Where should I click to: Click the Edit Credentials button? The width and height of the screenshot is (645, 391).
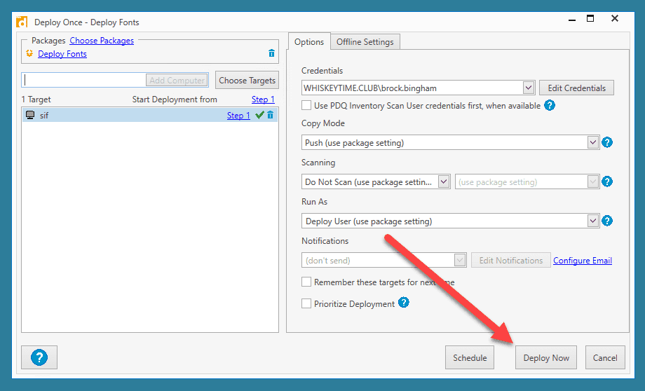pos(577,88)
